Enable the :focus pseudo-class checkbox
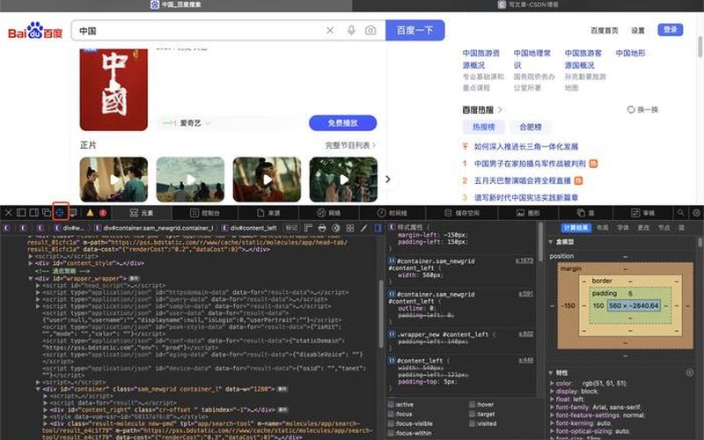 (391, 414)
